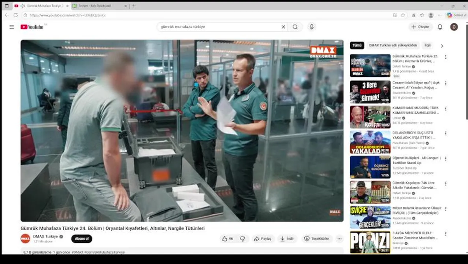Subscribe with Abone ol button
Viewport: 468px width, 264px height.
(x=82, y=239)
